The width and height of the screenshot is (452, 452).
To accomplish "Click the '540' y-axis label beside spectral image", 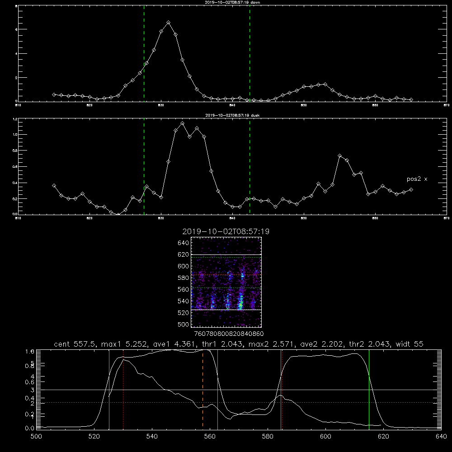I will (x=184, y=301).
